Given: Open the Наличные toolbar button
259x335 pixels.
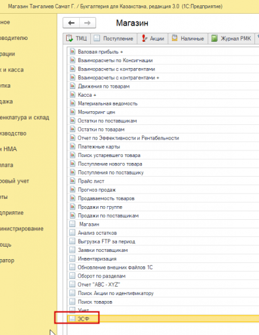Looking at the screenshot, I should [x=188, y=39].
